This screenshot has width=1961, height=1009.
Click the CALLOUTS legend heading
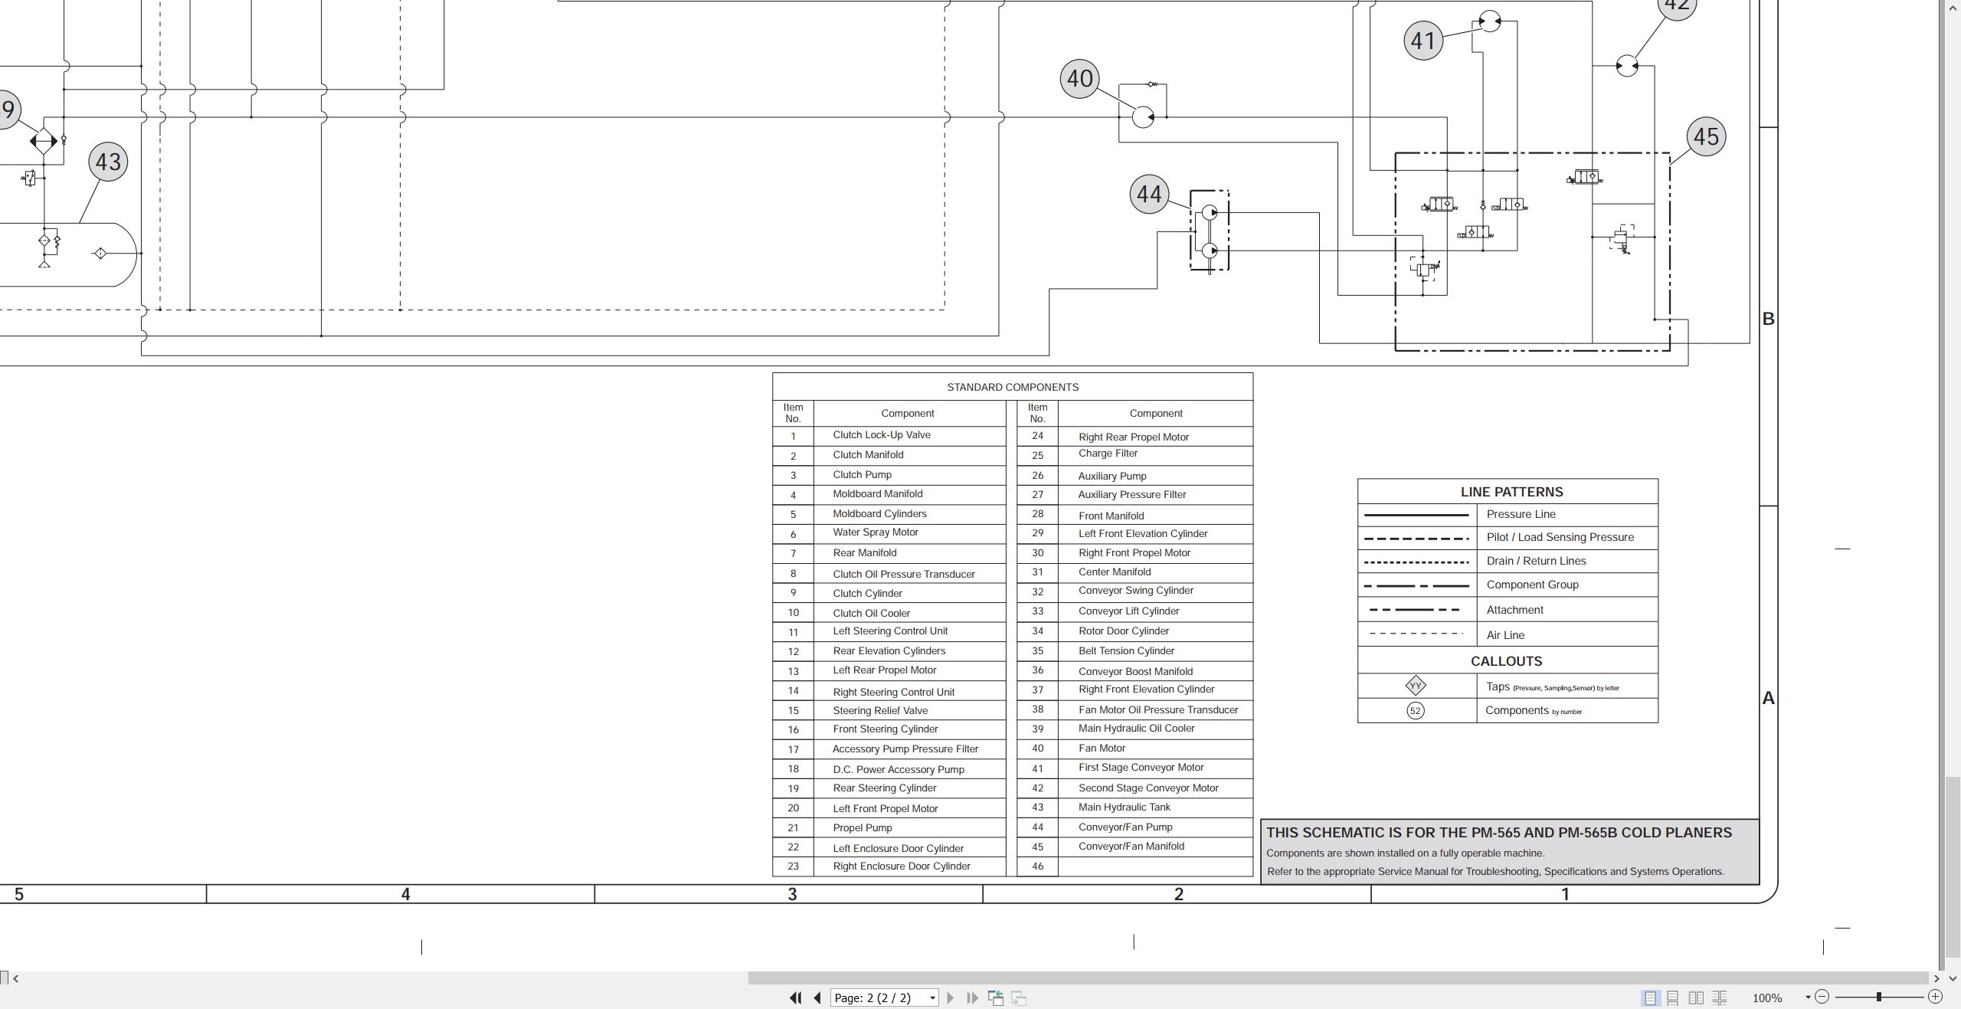pyautogui.click(x=1506, y=661)
